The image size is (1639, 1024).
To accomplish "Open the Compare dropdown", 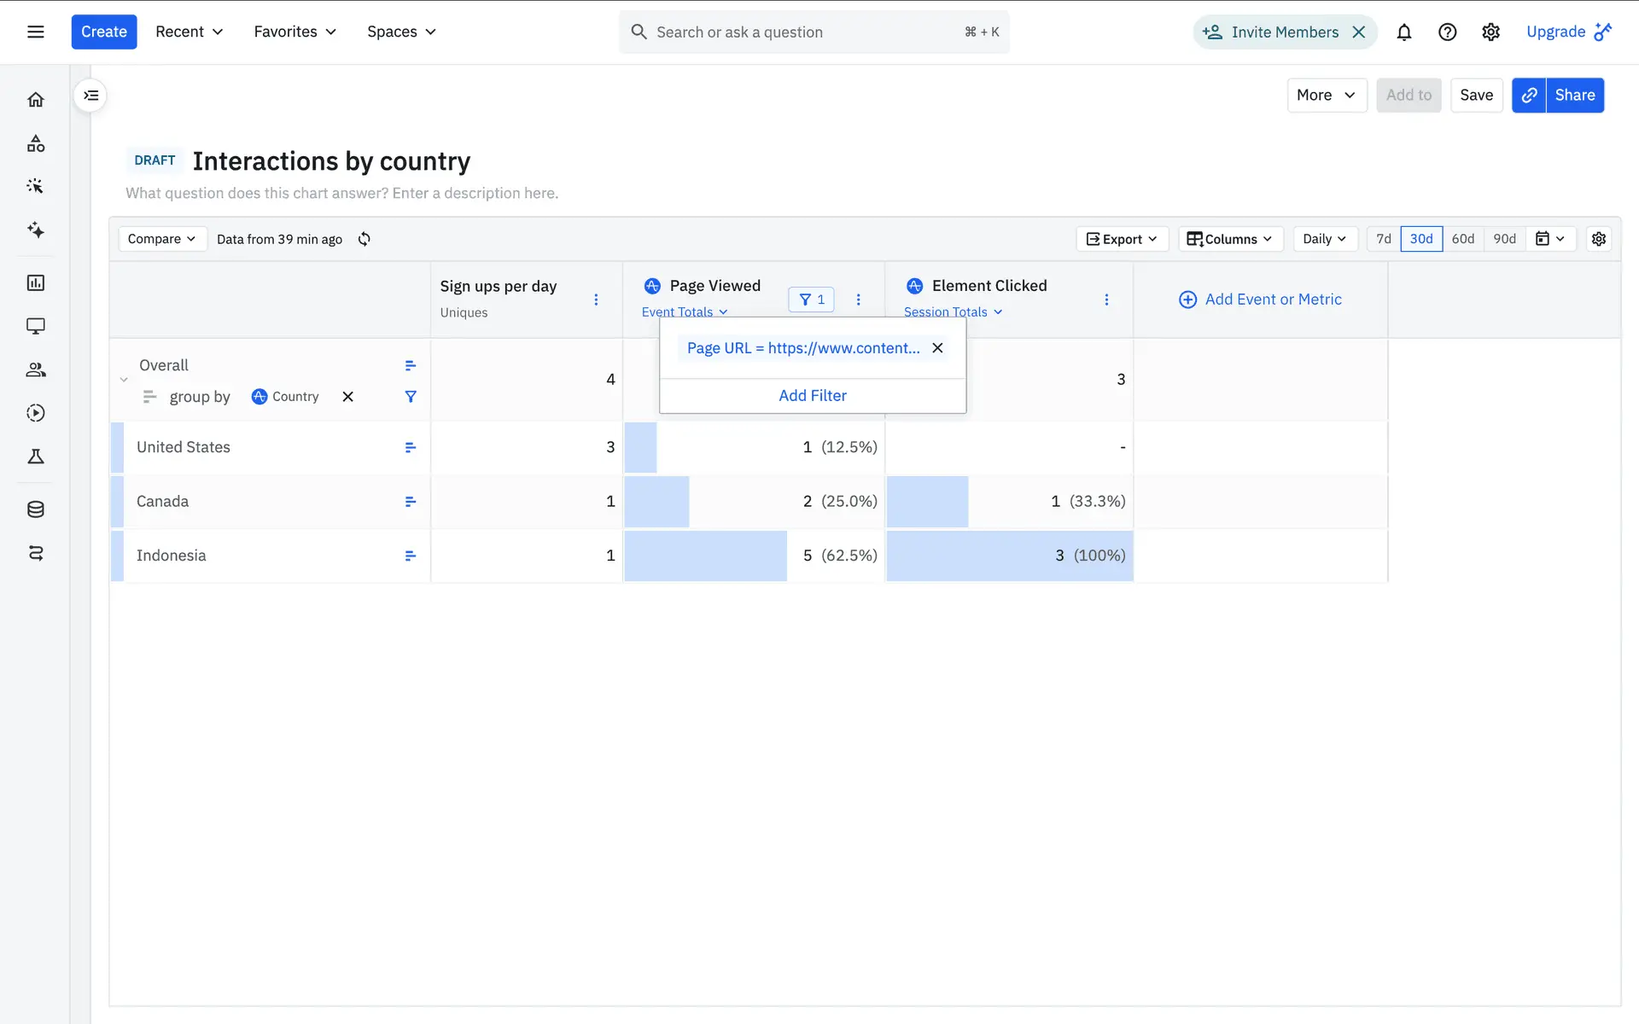I will 161,239.
